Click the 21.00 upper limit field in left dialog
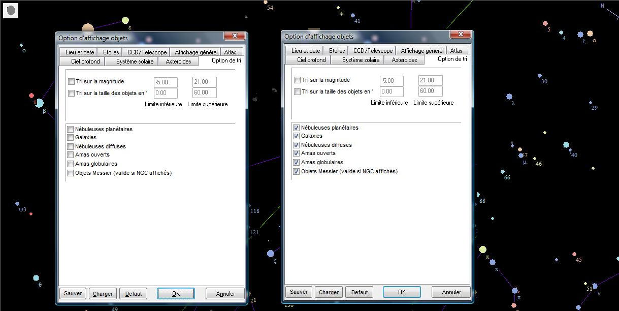The width and height of the screenshot is (619, 311). click(204, 82)
